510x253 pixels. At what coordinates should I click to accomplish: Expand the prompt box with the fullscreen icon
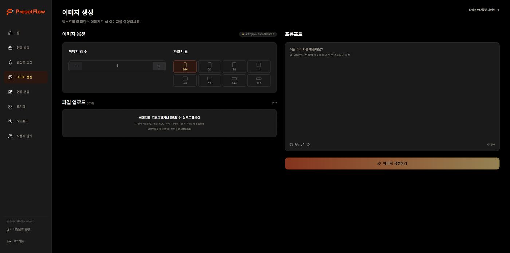click(x=302, y=145)
